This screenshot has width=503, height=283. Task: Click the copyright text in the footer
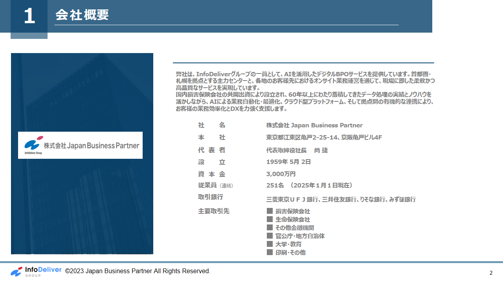click(138, 271)
